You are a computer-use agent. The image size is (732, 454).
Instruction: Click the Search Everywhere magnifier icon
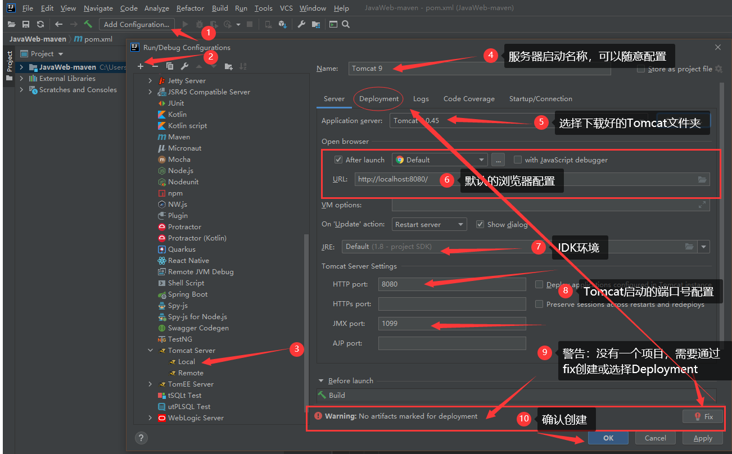[346, 24]
